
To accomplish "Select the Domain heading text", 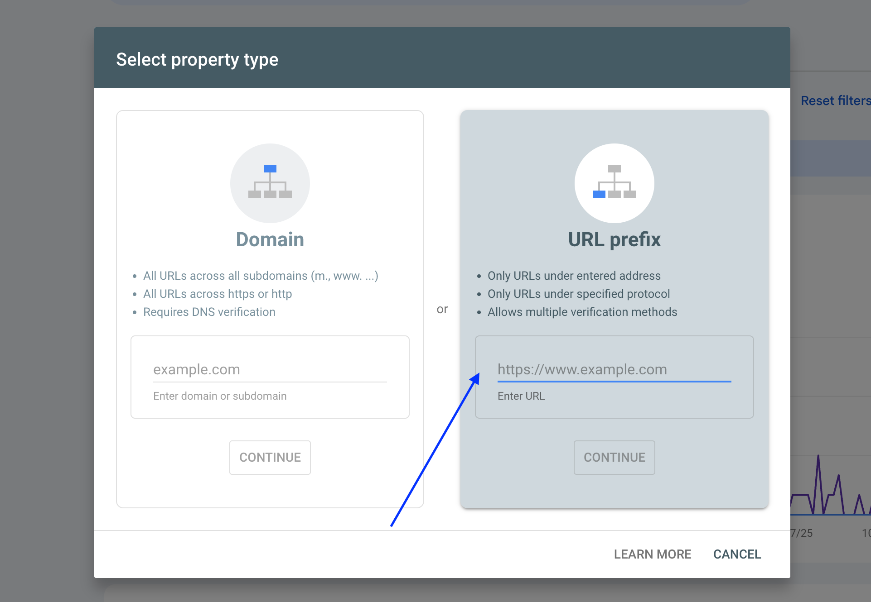I will point(270,239).
